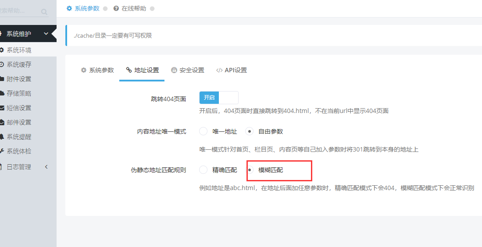Click the 跳转404页面 field label

168,99
